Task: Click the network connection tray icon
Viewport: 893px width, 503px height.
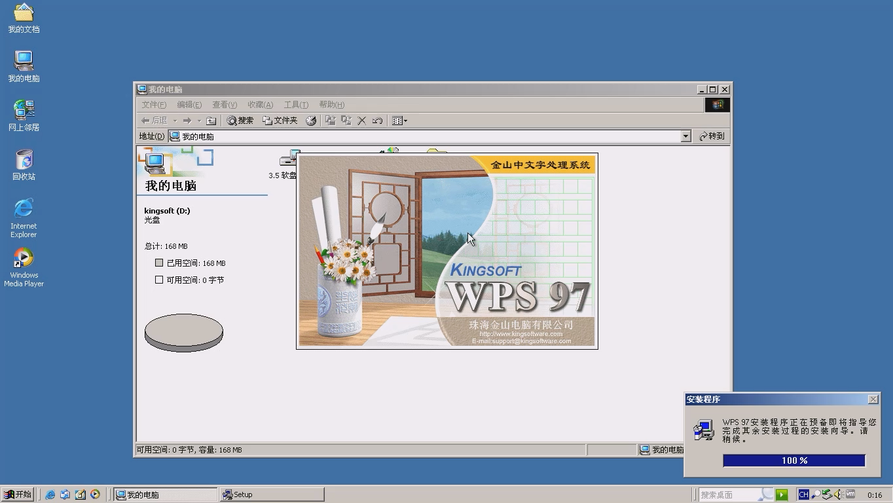Action: (827, 494)
